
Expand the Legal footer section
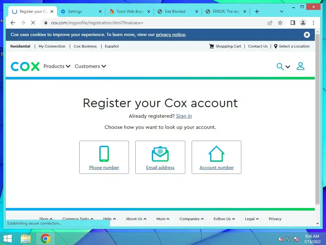coord(252,219)
